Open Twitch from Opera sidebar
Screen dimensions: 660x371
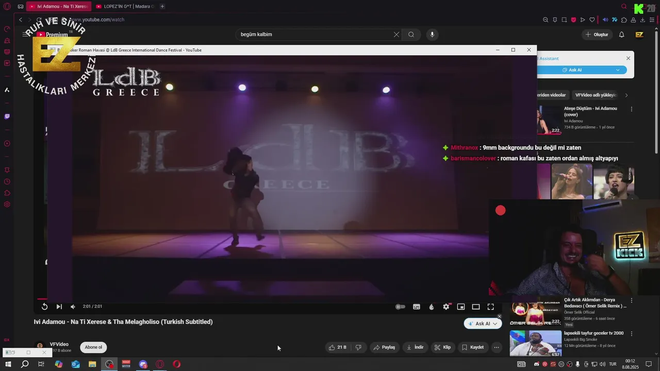(7, 116)
